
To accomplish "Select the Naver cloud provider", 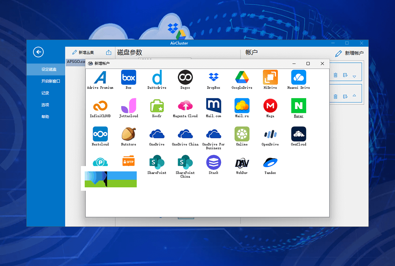I will tap(299, 108).
